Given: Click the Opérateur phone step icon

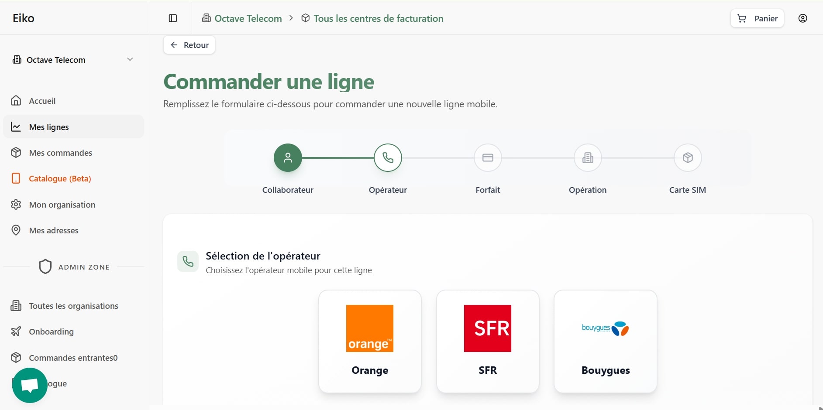Looking at the screenshot, I should coord(388,157).
